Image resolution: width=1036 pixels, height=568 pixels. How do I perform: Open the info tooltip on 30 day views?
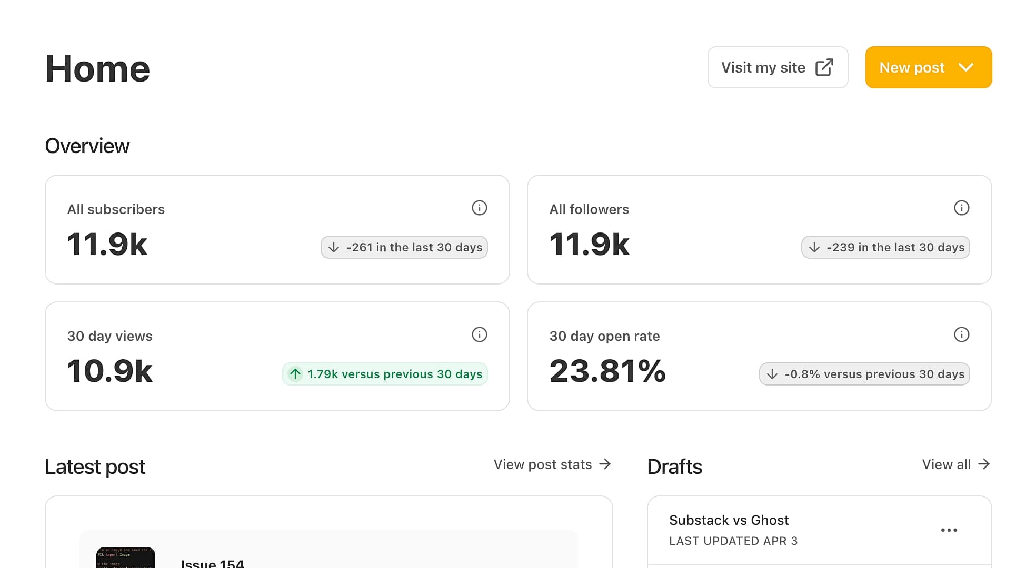pos(479,334)
